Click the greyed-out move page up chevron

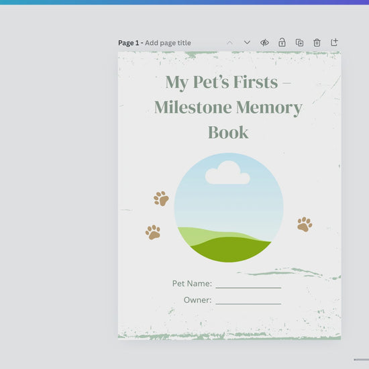pos(229,43)
